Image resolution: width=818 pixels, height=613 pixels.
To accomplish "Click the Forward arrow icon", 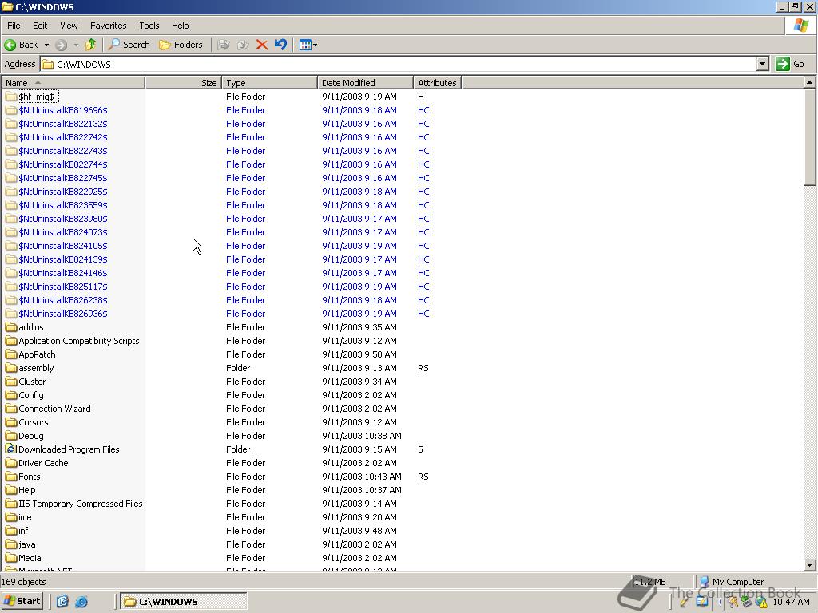I will point(61,45).
